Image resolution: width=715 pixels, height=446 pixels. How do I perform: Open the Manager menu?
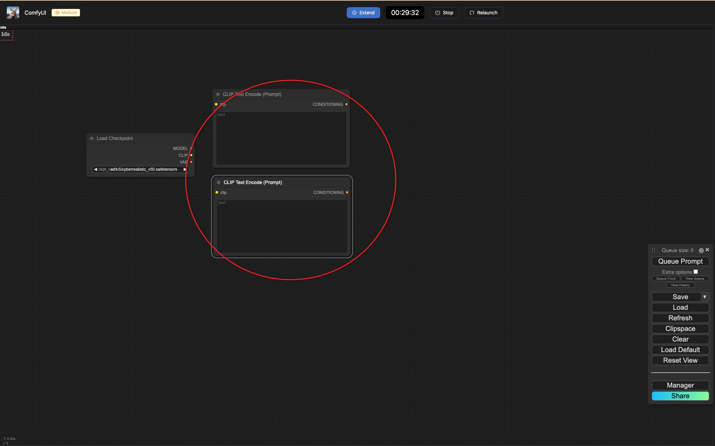(x=680, y=385)
